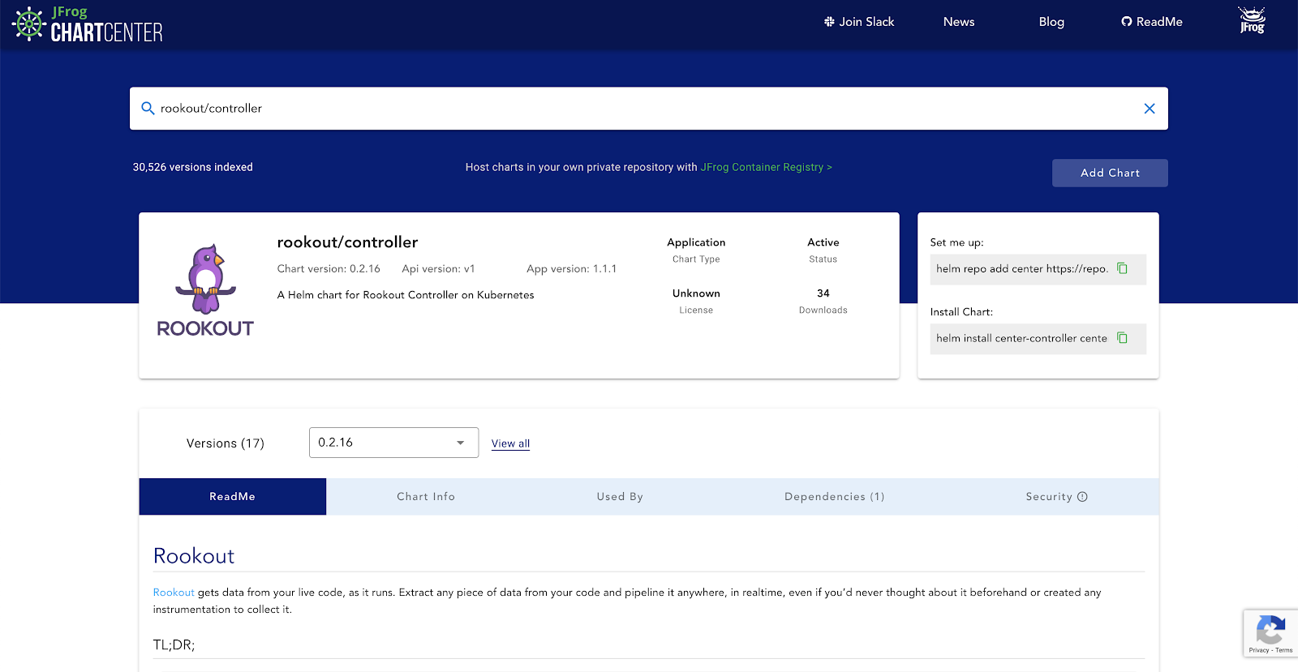This screenshot has width=1298, height=672.
Task: Click the helm install command box
Action: point(1038,339)
